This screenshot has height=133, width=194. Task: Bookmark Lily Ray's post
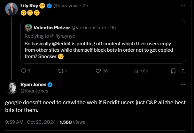click(x=173, y=71)
